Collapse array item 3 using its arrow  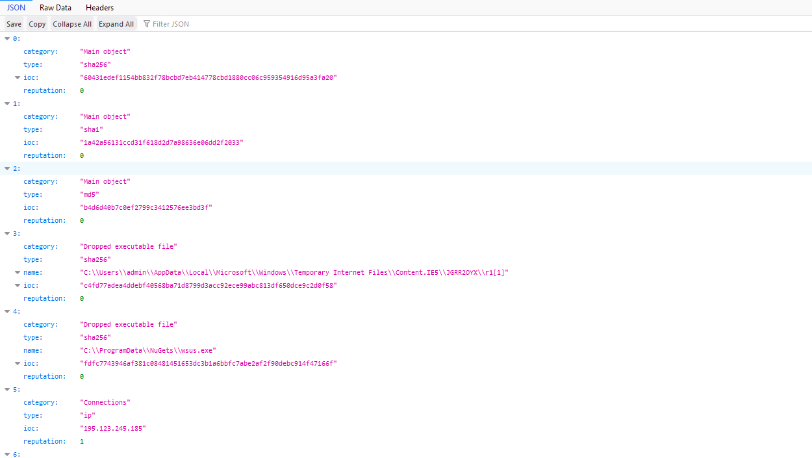pos(7,234)
